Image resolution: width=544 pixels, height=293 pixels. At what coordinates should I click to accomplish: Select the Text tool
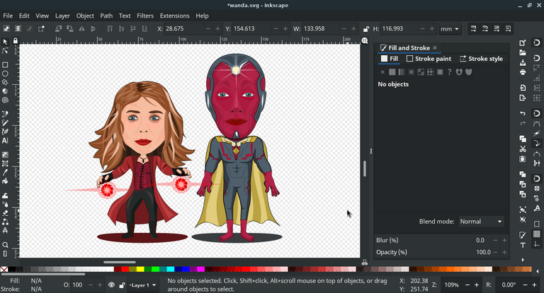(x=5, y=141)
